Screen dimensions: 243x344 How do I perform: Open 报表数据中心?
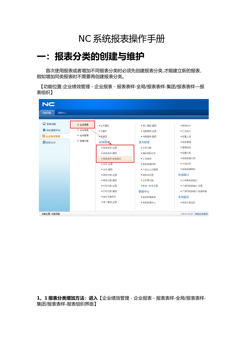(149, 202)
